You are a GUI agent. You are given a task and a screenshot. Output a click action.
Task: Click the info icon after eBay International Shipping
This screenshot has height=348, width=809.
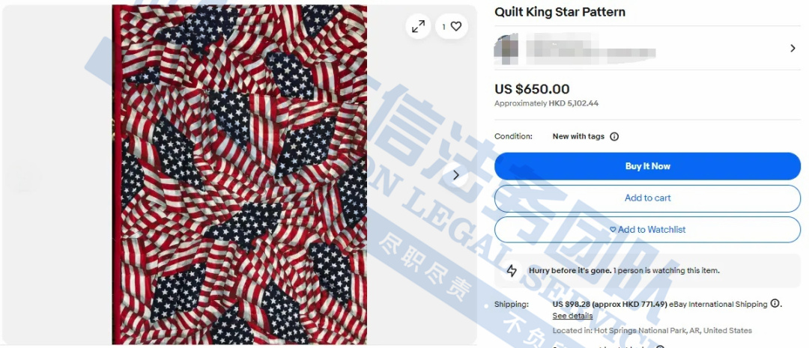pyautogui.click(x=775, y=304)
